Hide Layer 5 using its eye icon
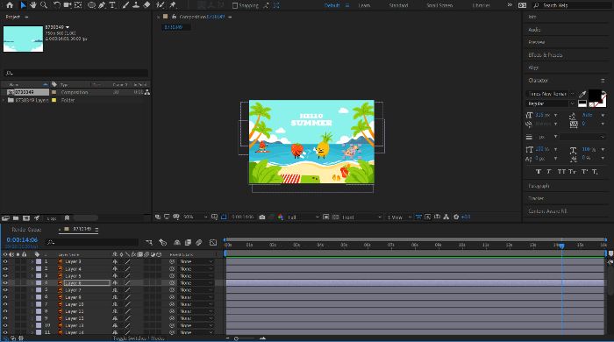The width and height of the screenshot is (614, 342). point(5,276)
